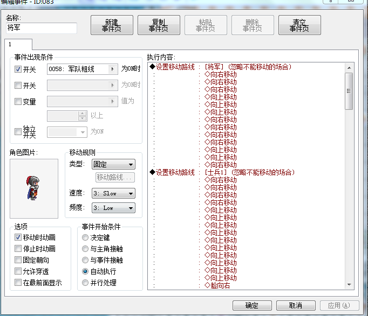Confirm with the 确定 button

pos(252,305)
